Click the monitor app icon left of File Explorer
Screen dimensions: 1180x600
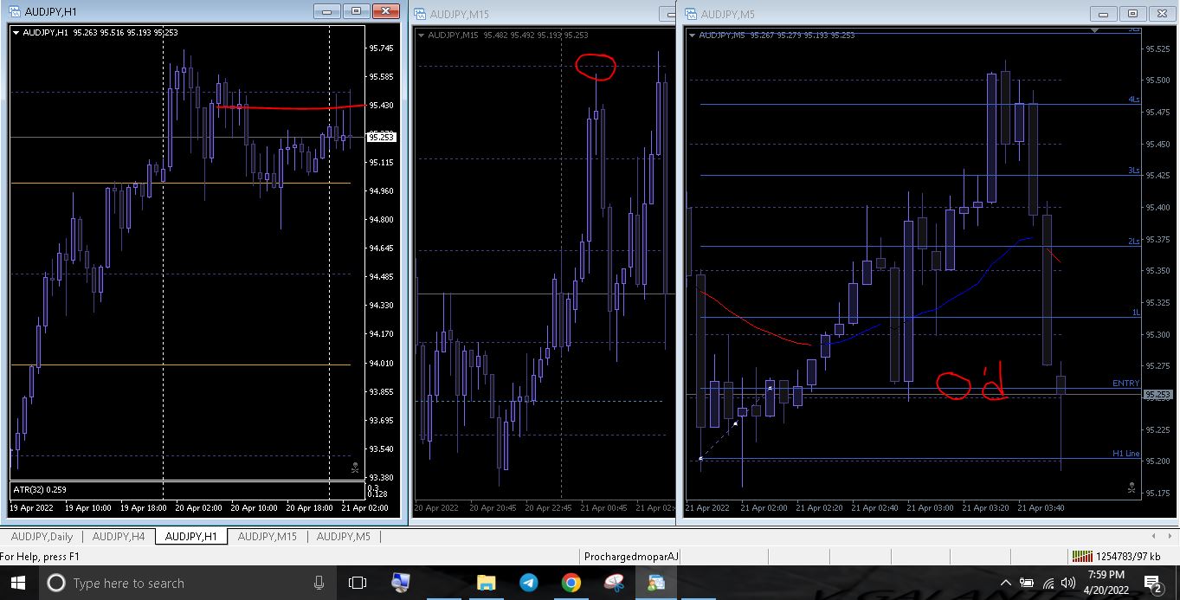tap(401, 583)
